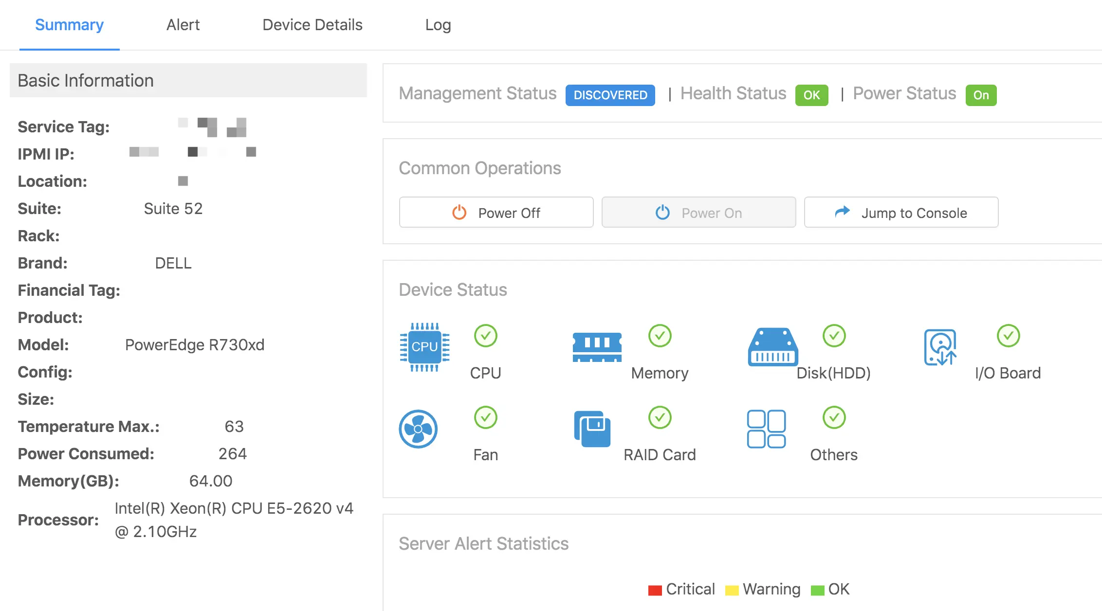Click the Others grid icon
1102x611 pixels.
click(x=766, y=429)
